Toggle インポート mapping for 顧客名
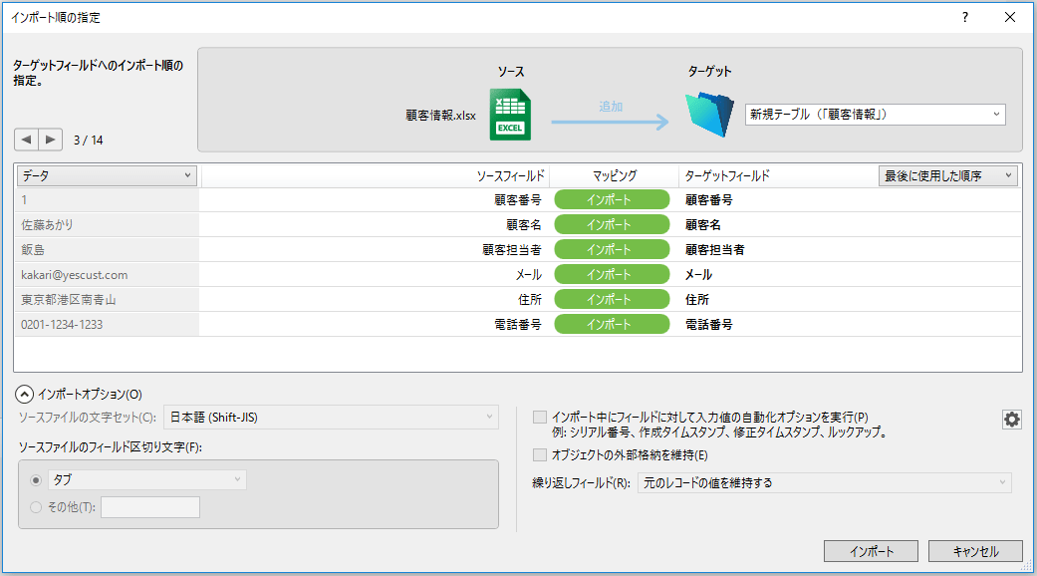 (x=612, y=225)
